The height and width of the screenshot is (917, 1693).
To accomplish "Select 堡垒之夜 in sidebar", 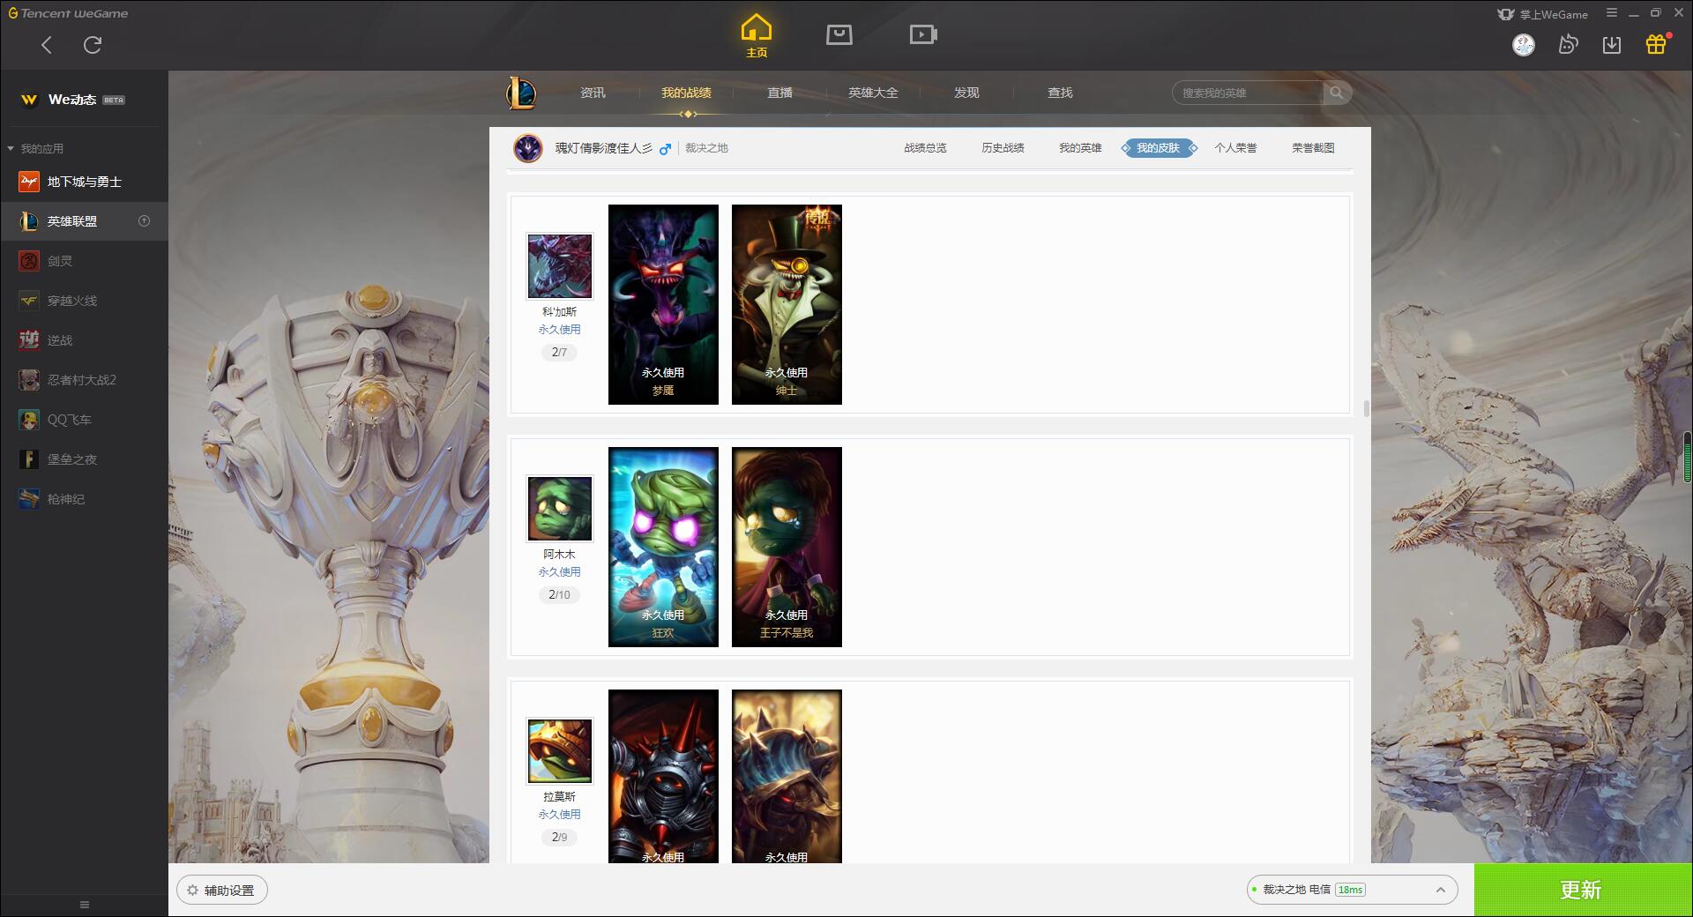I will point(84,459).
